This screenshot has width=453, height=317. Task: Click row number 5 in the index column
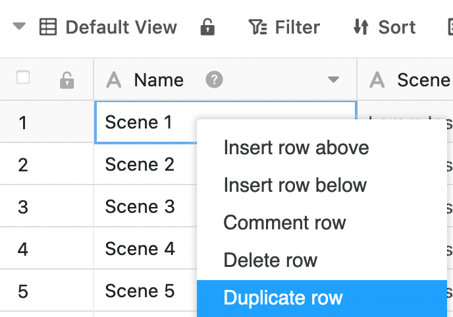(23, 291)
